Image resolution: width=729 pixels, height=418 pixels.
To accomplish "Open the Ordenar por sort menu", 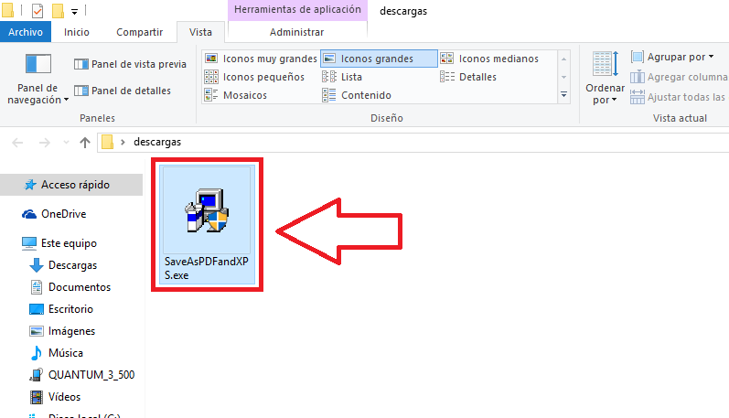I will [605, 78].
